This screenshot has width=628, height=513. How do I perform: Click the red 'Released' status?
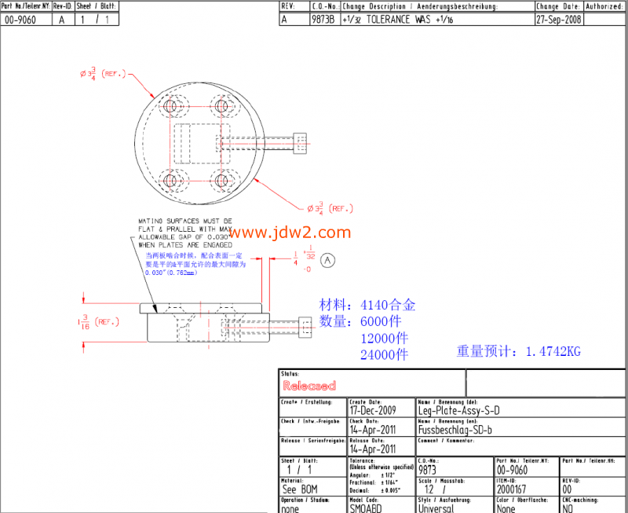309,386
